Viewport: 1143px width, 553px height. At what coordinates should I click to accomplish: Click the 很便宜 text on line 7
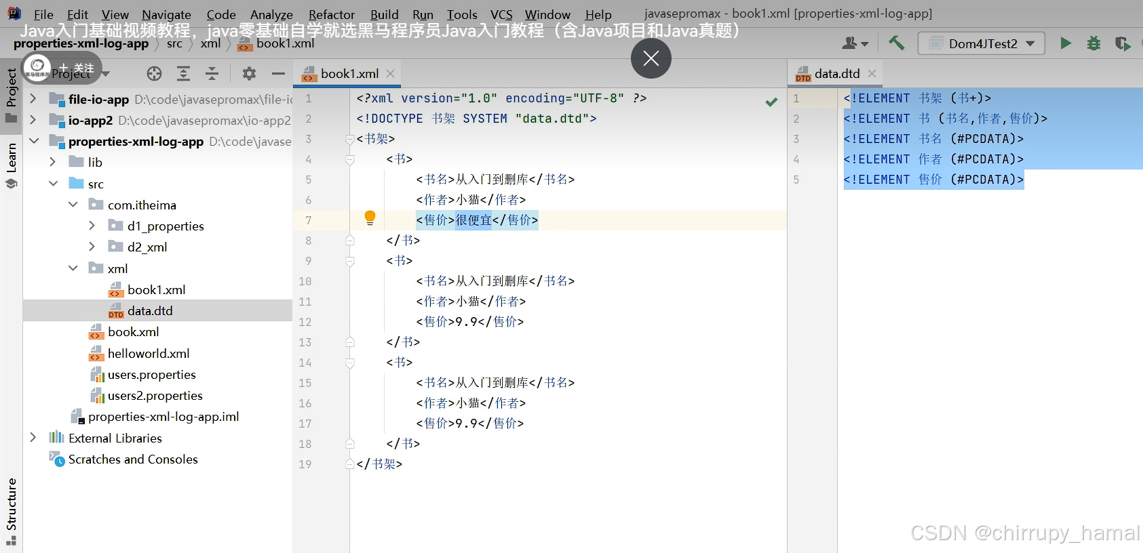[x=473, y=220]
